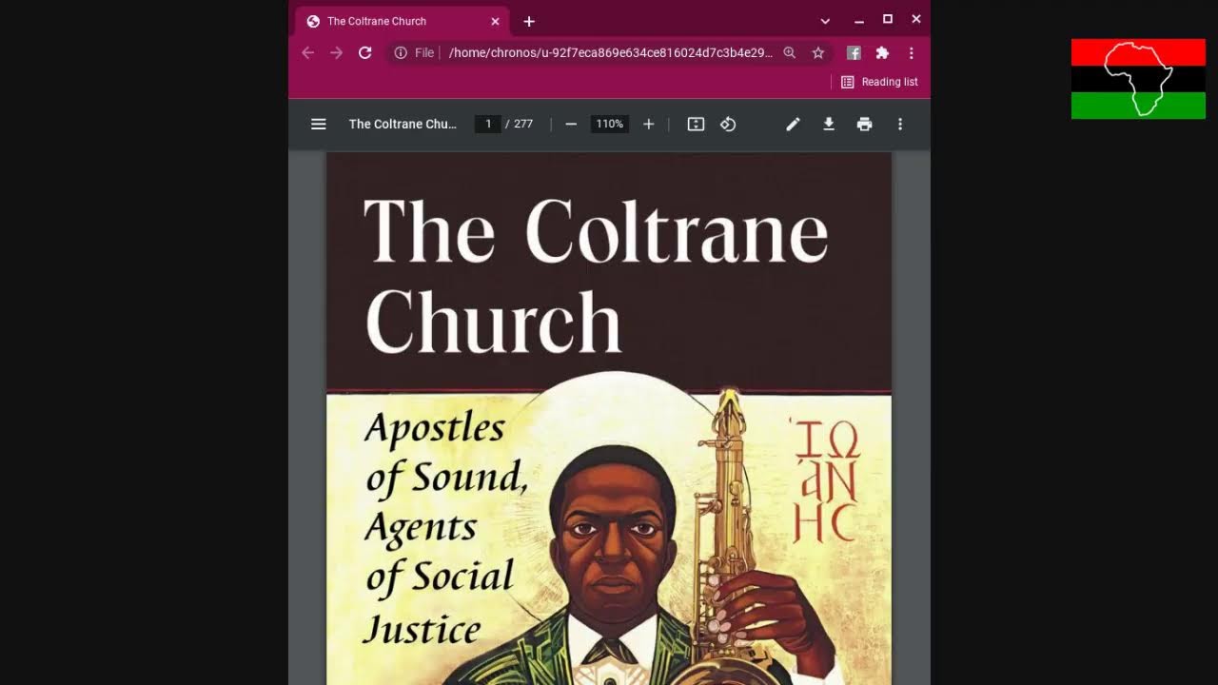Rotate the PDF counterclockwise
The height and width of the screenshot is (685, 1218).
pos(728,124)
